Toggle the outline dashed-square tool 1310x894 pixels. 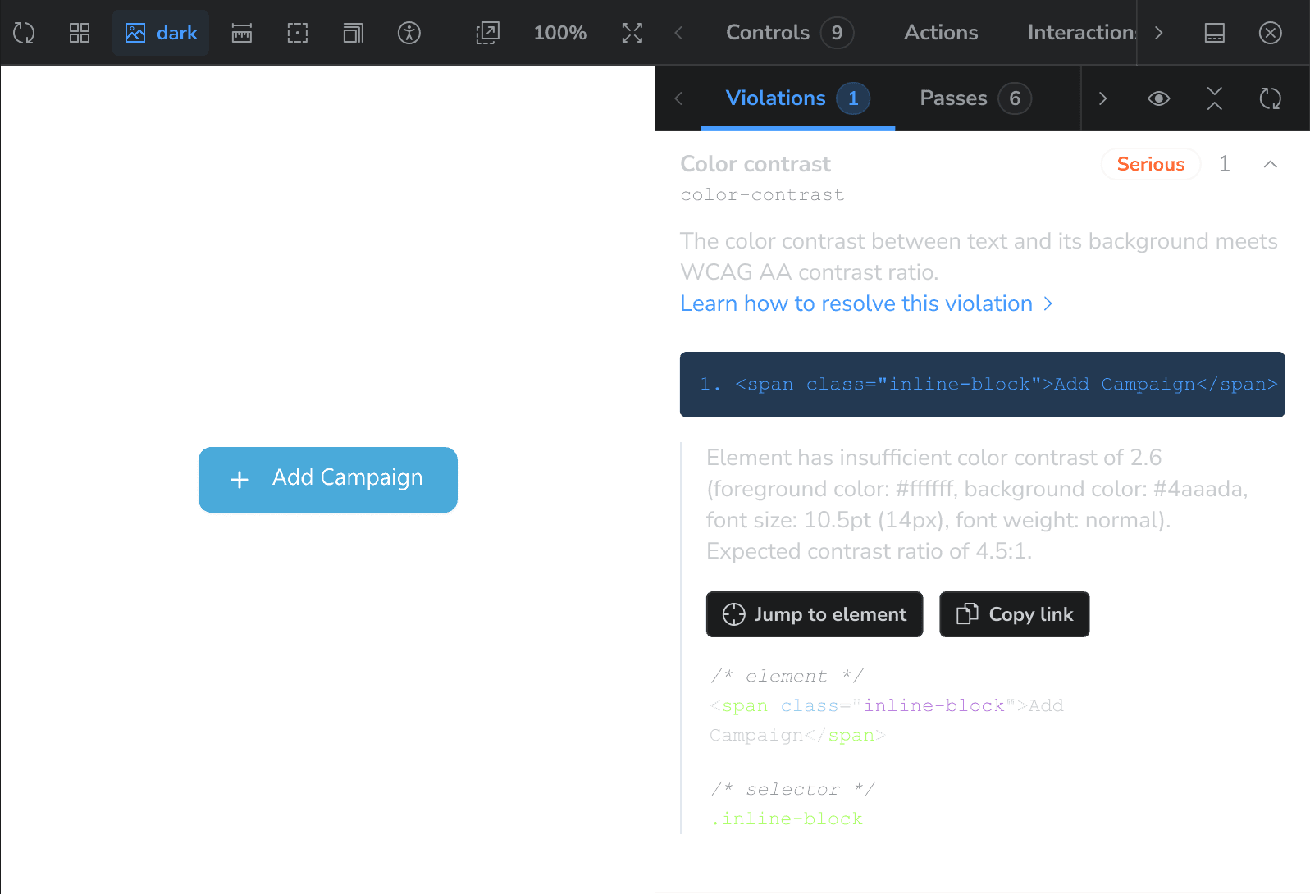[298, 33]
